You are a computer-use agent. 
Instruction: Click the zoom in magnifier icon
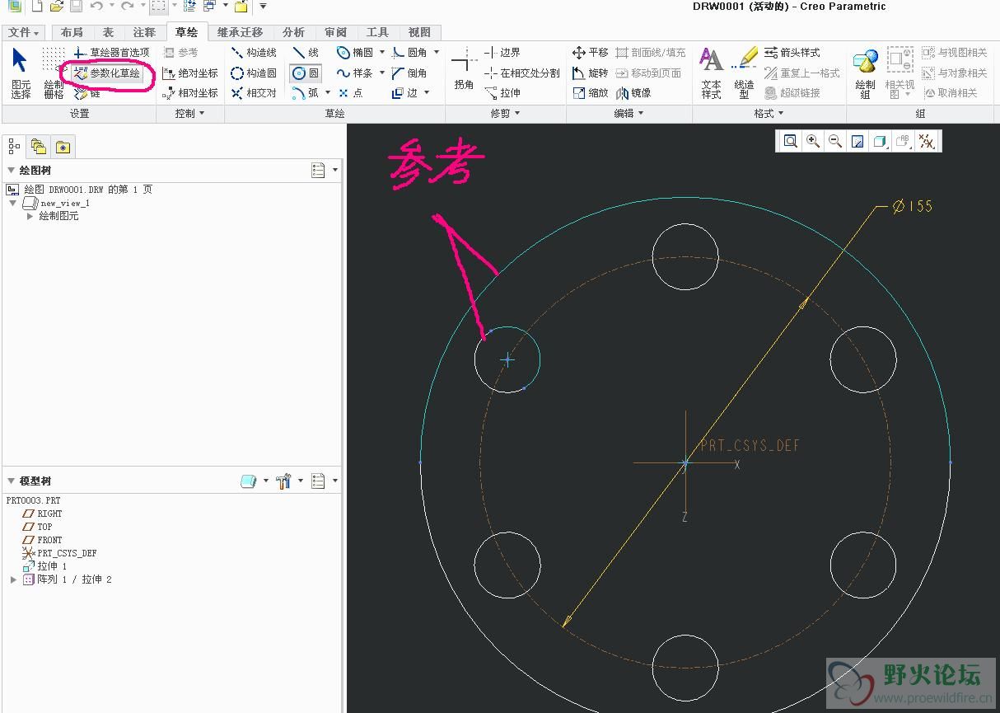pos(813,142)
